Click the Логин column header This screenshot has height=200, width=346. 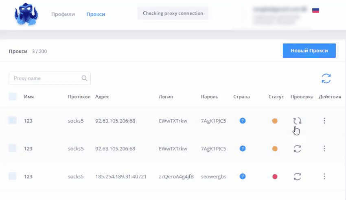click(166, 97)
